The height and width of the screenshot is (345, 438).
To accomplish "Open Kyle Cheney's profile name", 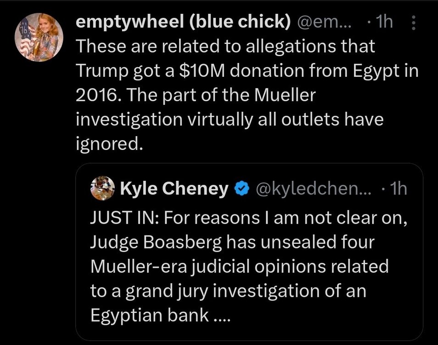I will coord(174,189).
